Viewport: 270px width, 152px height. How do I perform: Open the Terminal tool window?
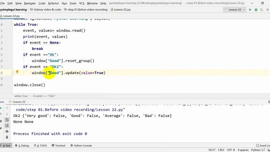pyautogui.click(x=59, y=145)
